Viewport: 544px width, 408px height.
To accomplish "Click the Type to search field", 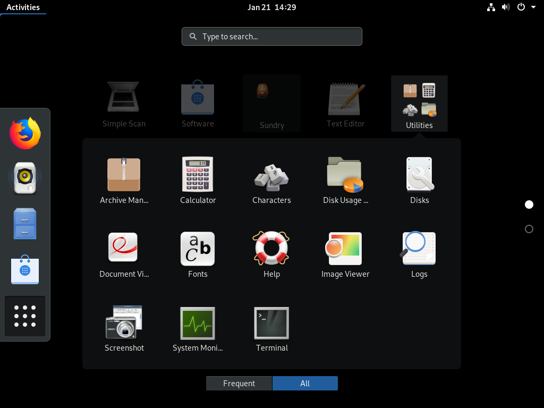I will pyautogui.click(x=272, y=37).
